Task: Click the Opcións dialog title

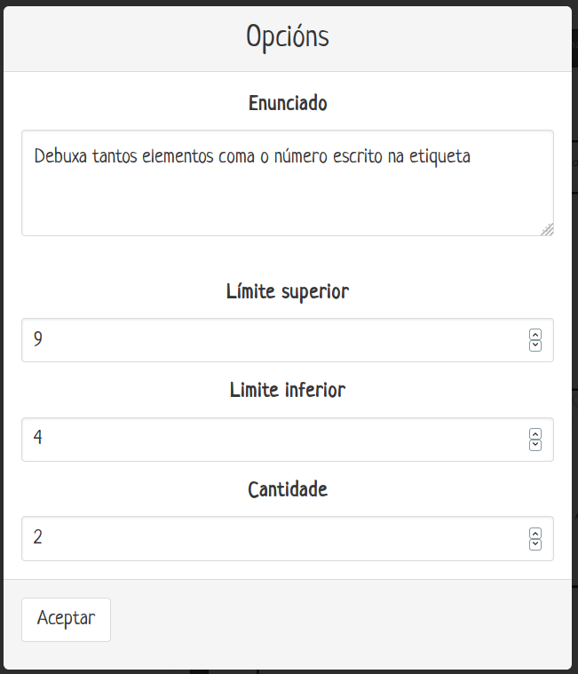Action: (288, 37)
